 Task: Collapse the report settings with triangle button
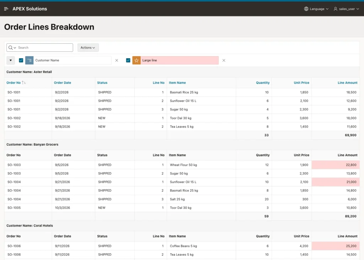coord(11,60)
